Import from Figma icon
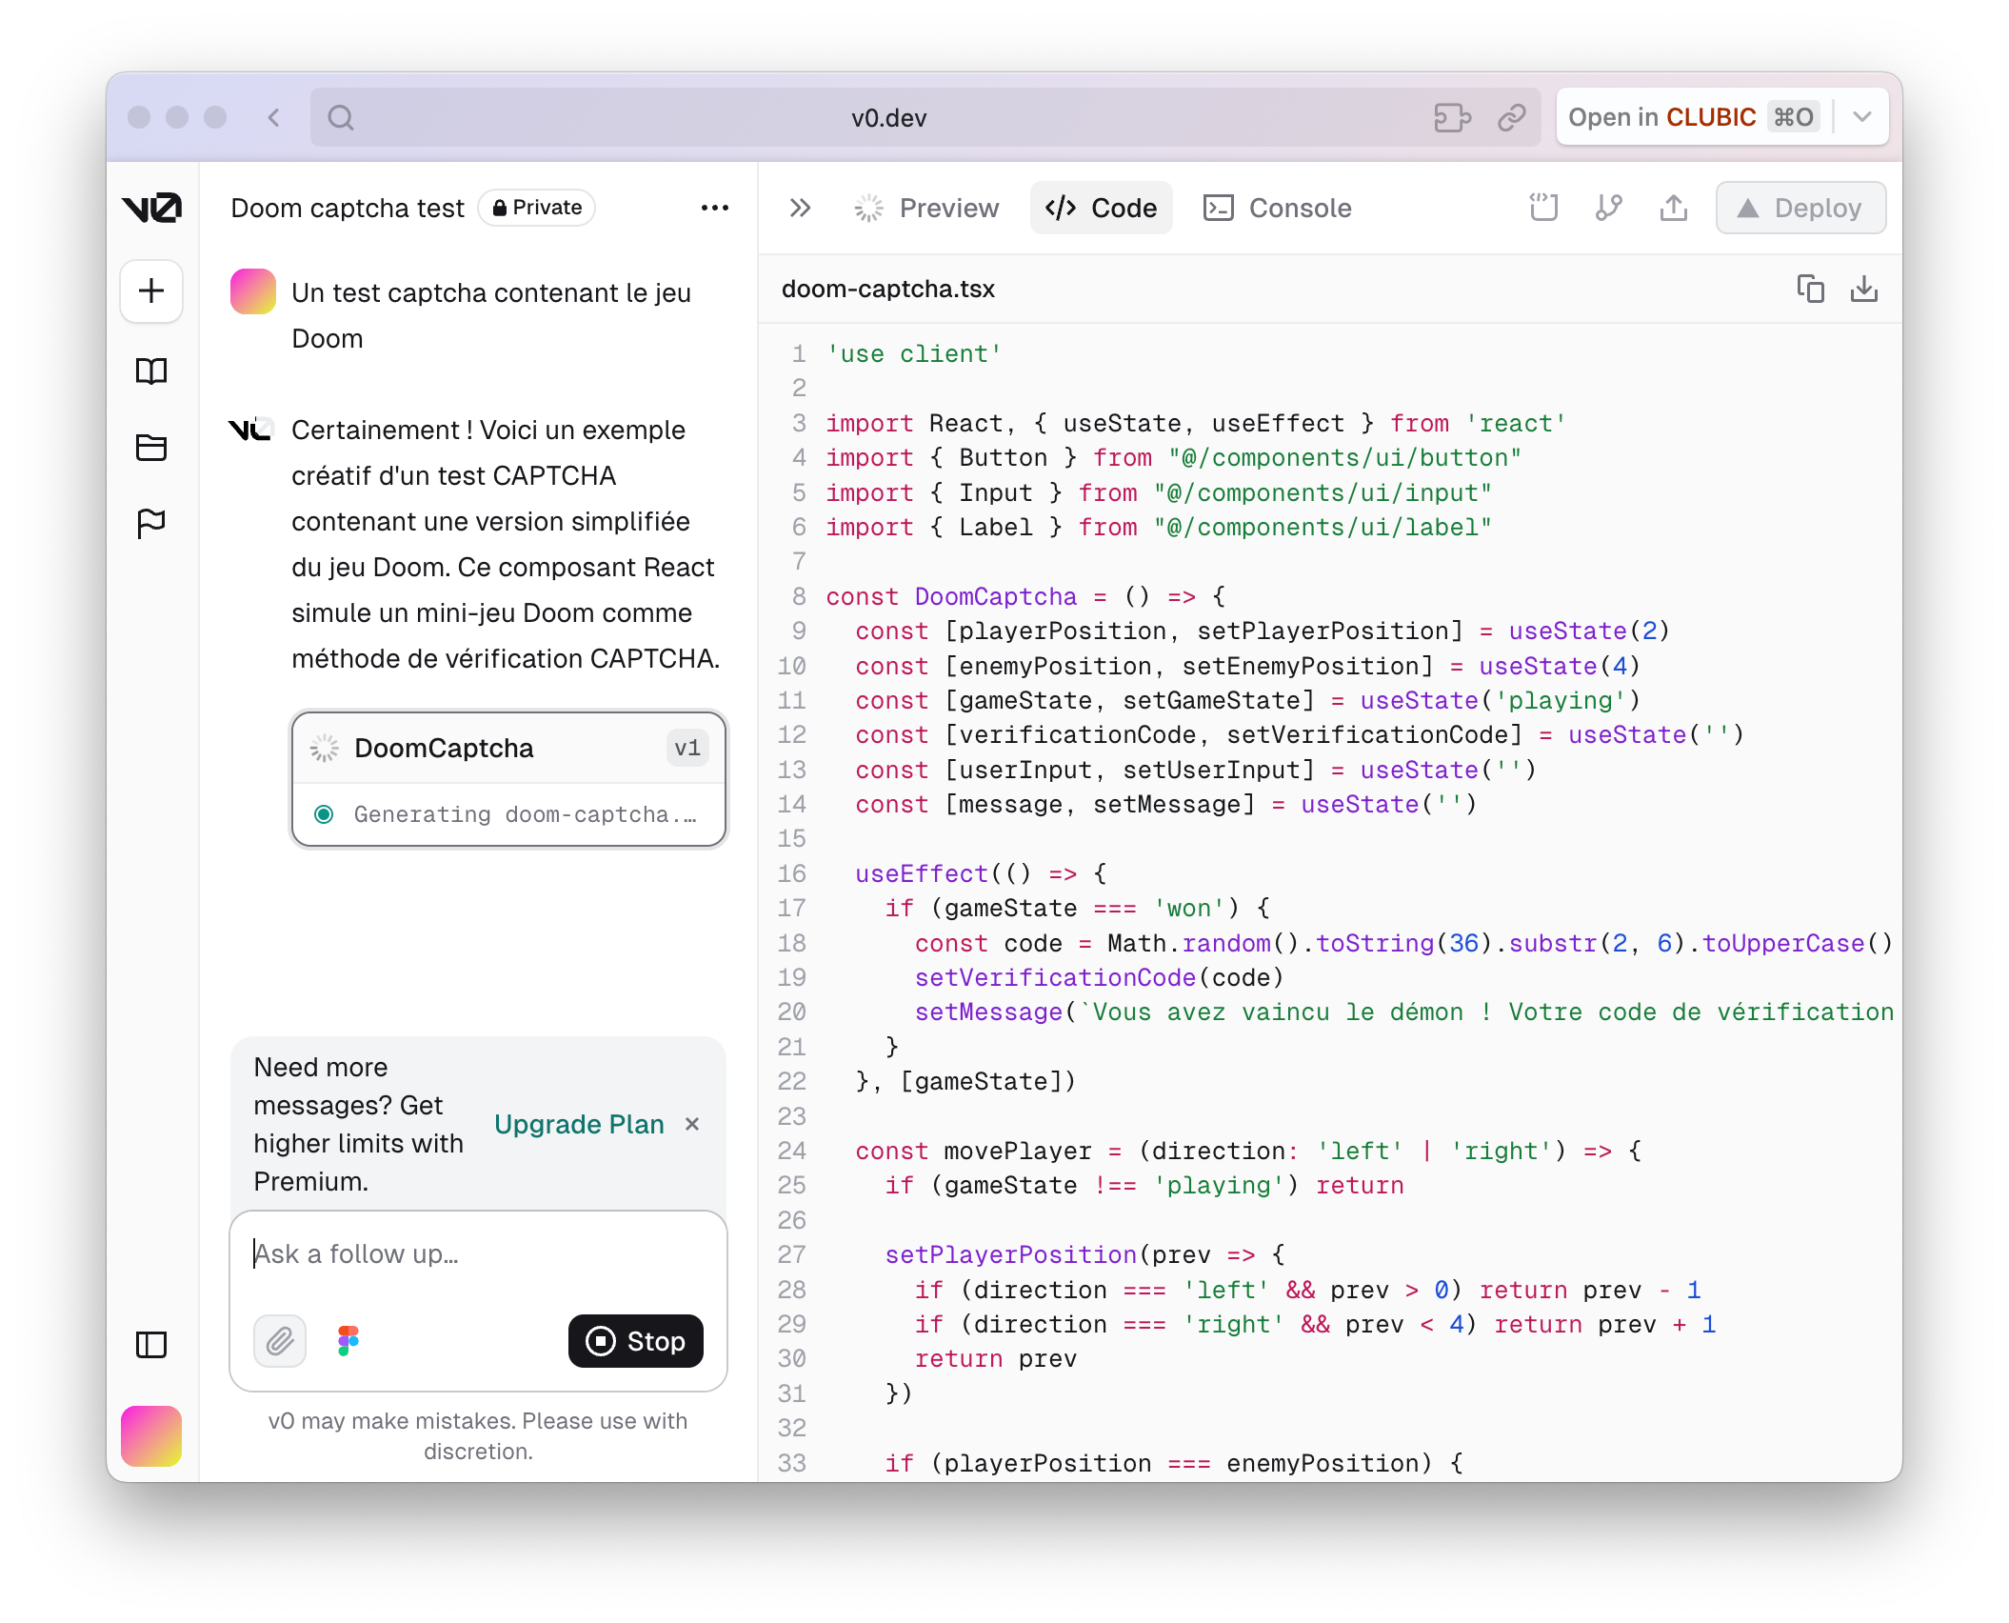 (348, 1341)
